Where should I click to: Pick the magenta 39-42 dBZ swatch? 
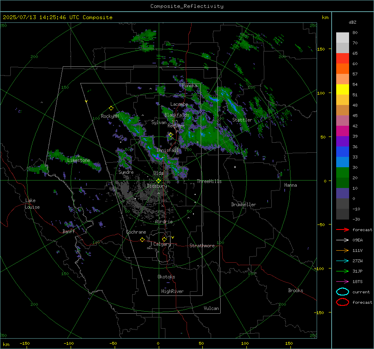tap(342, 131)
